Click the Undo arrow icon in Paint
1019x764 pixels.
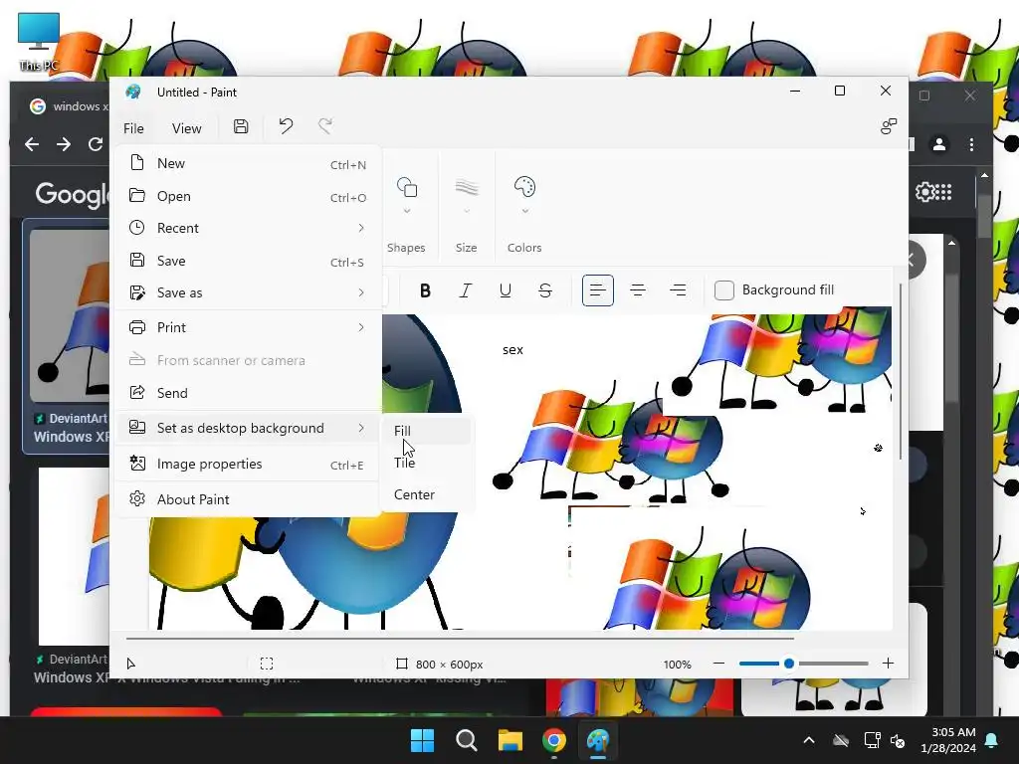[286, 126]
